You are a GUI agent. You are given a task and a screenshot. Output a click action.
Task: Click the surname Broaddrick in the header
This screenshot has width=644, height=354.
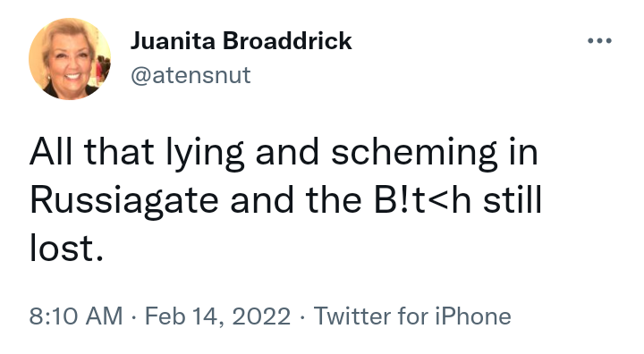[287, 41]
